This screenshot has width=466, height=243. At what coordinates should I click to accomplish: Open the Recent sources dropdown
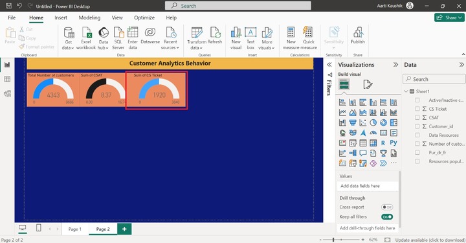click(x=170, y=39)
